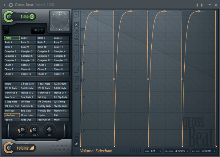This screenshot has height=157, width=220.
Task: Select the Complex 3 time preset
Action: click(x=45, y=52)
